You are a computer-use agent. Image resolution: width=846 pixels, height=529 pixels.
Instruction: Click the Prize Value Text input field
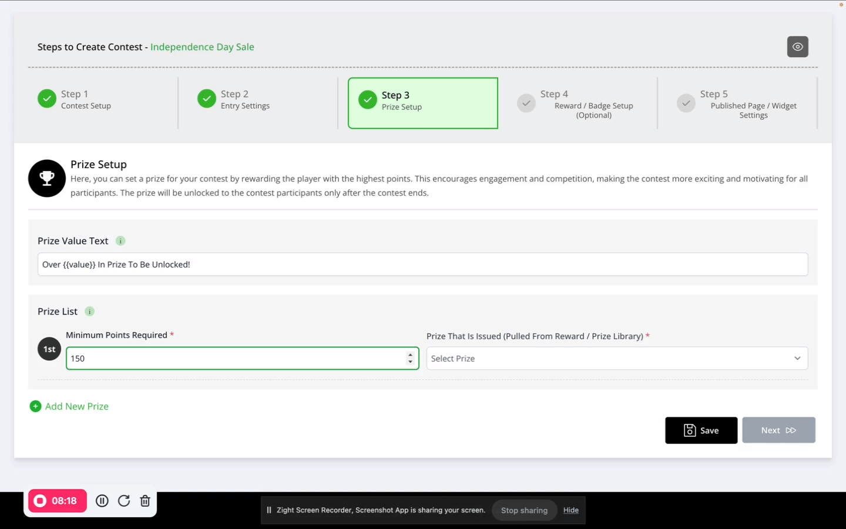(422, 264)
